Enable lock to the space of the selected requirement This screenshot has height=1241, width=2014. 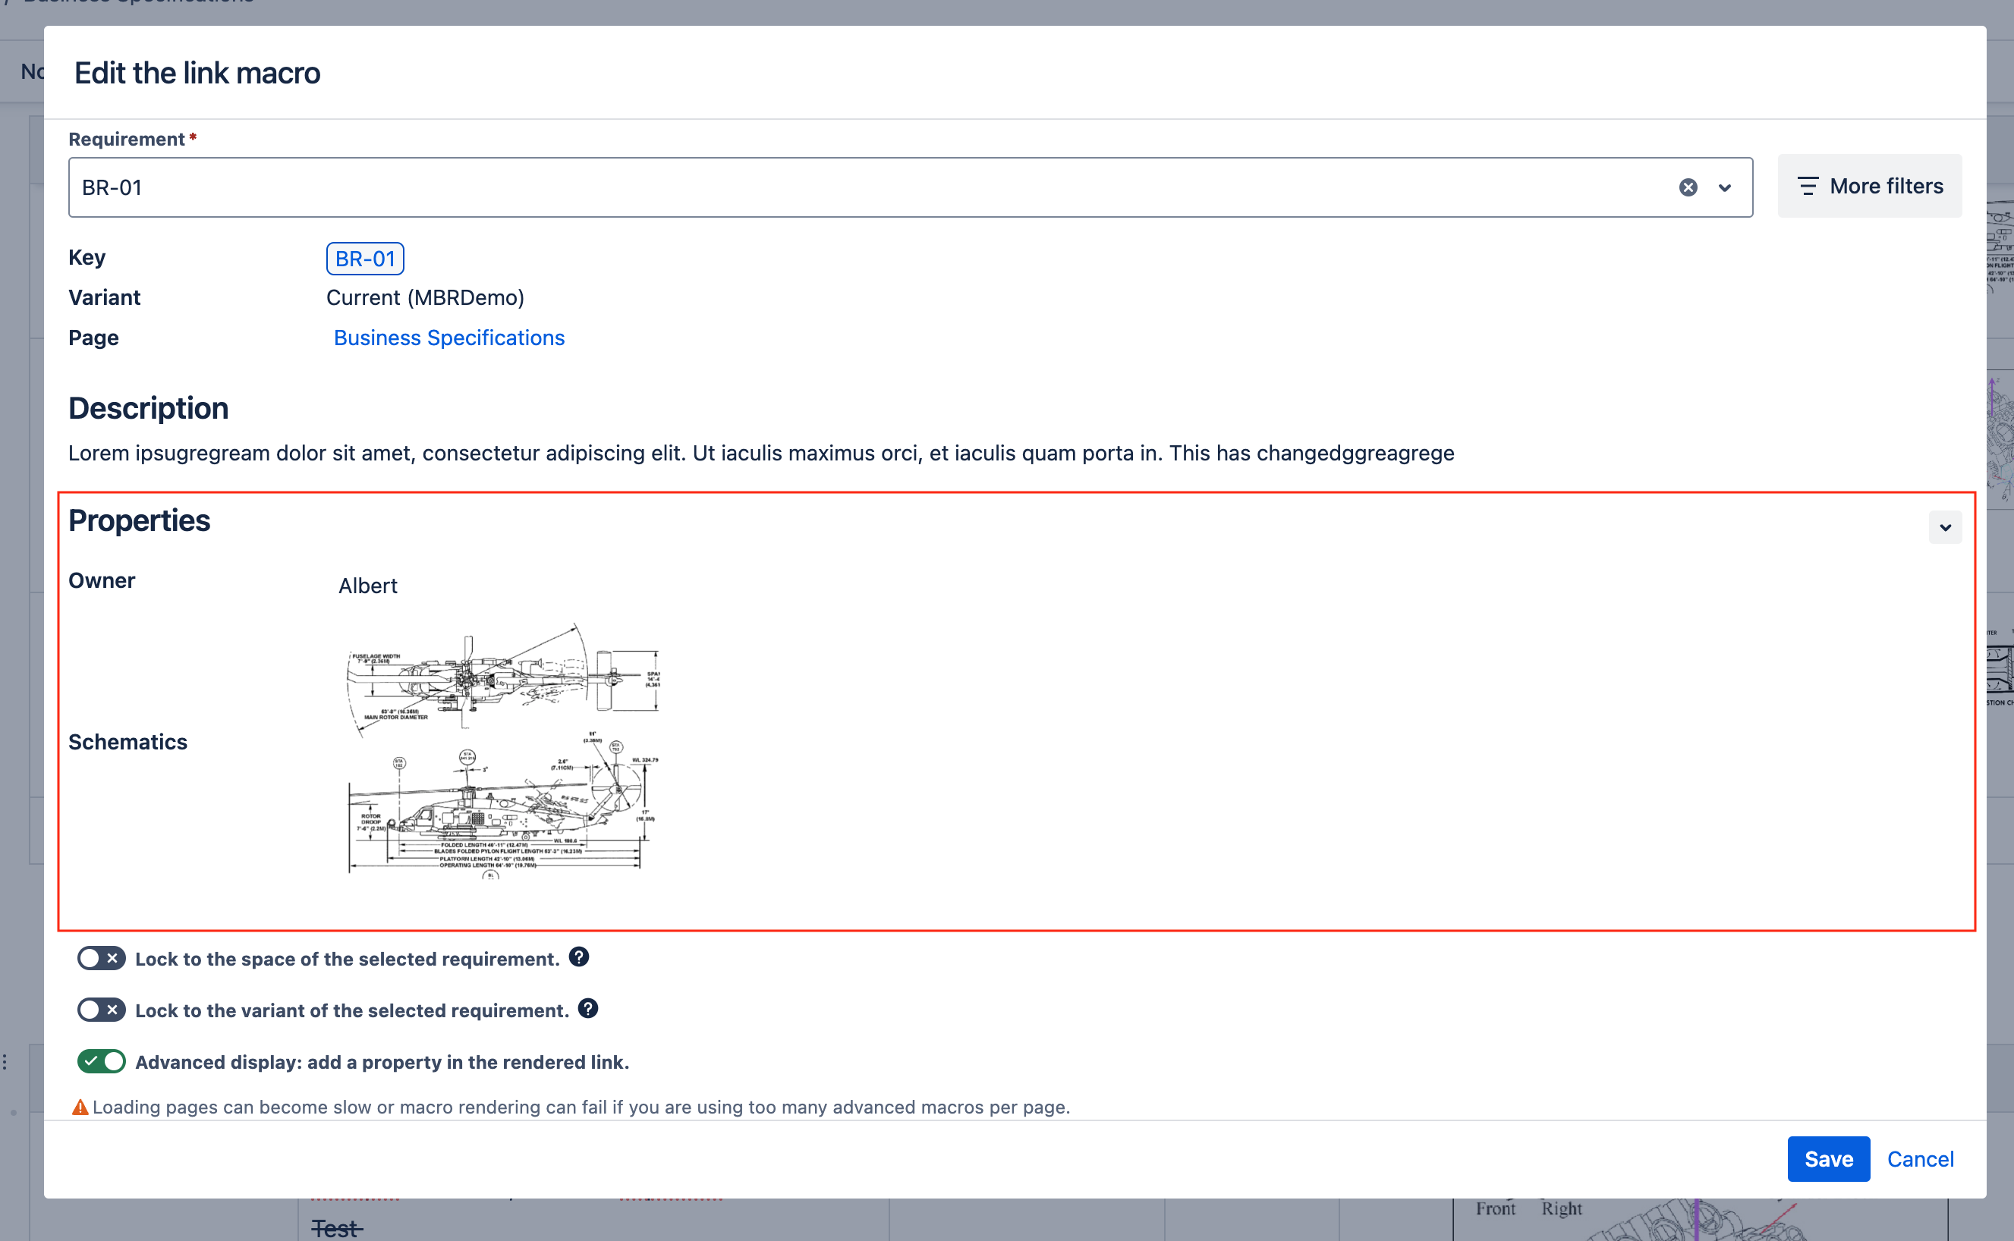pyautogui.click(x=101, y=958)
